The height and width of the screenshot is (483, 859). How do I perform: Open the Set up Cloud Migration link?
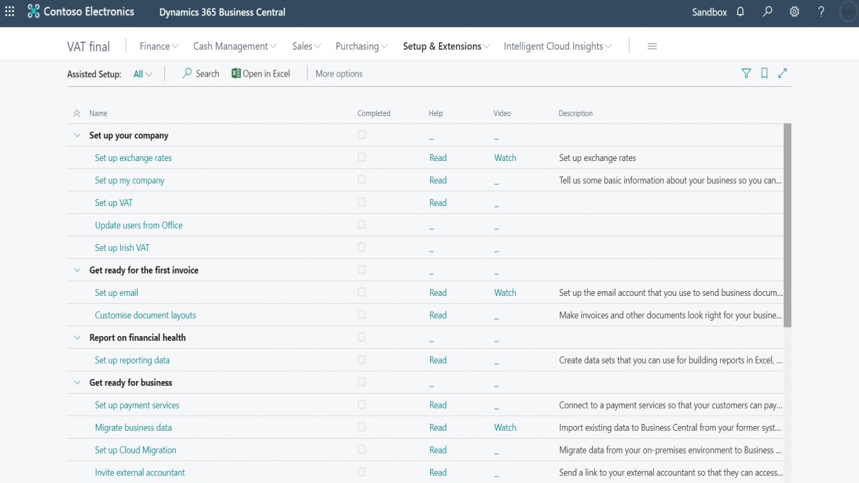pyautogui.click(x=136, y=450)
